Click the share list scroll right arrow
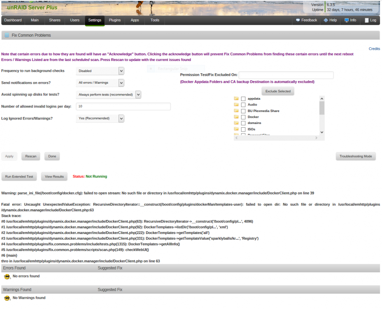The image size is (382, 309). 316,138
